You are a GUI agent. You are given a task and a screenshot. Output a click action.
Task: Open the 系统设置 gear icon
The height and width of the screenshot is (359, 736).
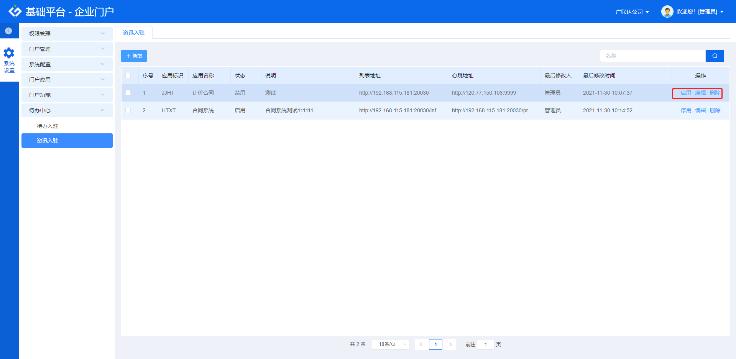click(9, 53)
